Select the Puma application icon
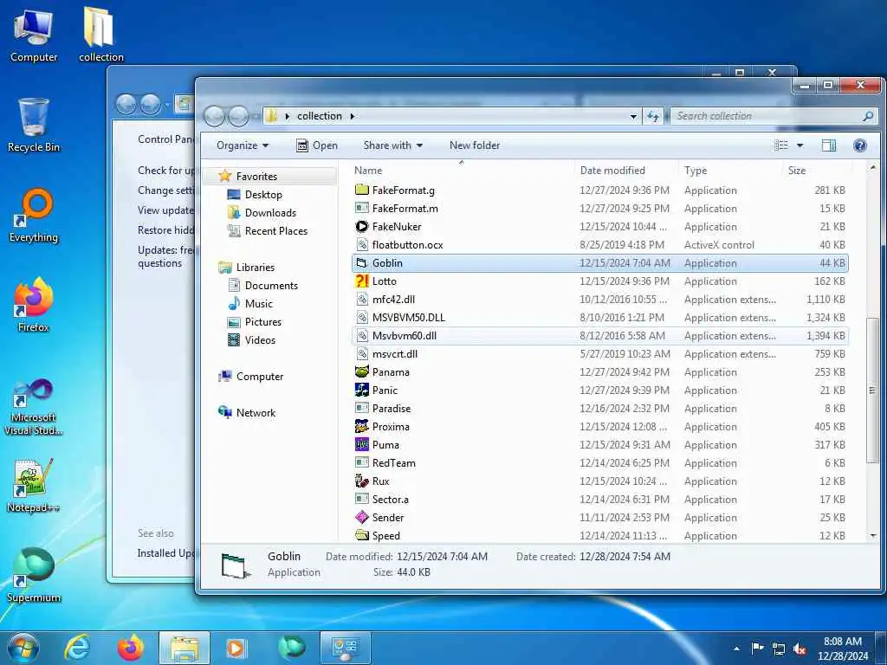Image resolution: width=887 pixels, height=665 pixels. tap(361, 444)
